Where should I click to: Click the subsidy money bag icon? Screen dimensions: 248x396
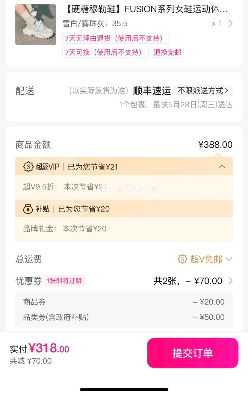click(28, 209)
